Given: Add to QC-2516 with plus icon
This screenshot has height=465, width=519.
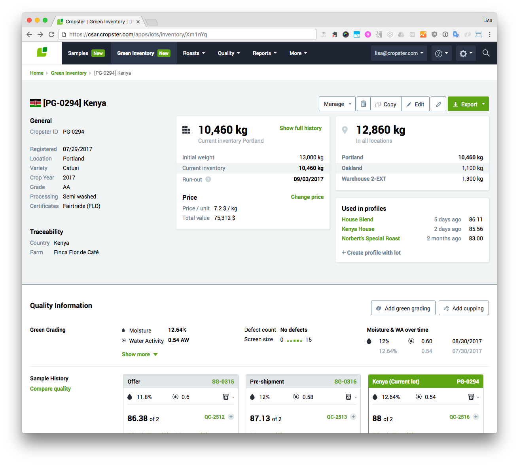Looking at the screenshot, I should [x=476, y=417].
